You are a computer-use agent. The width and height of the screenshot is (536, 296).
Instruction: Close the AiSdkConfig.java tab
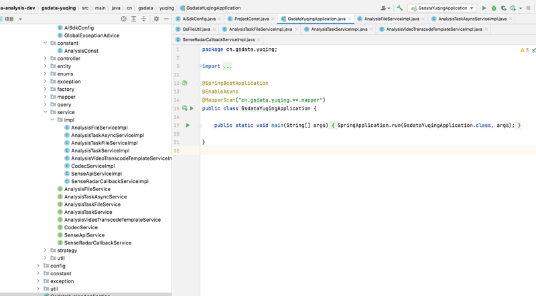[x=220, y=19]
